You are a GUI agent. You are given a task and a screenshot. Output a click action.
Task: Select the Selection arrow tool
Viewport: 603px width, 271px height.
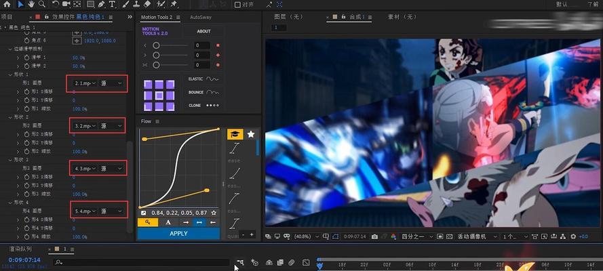[x=20, y=4]
